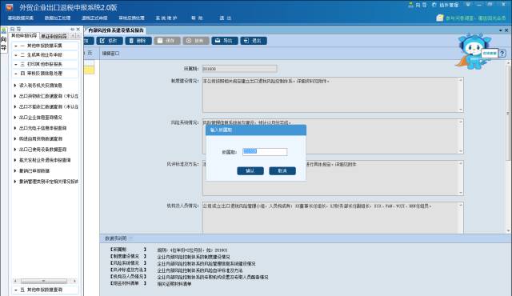
Task: Click the 在线客服 bubble label
Action: [490, 53]
